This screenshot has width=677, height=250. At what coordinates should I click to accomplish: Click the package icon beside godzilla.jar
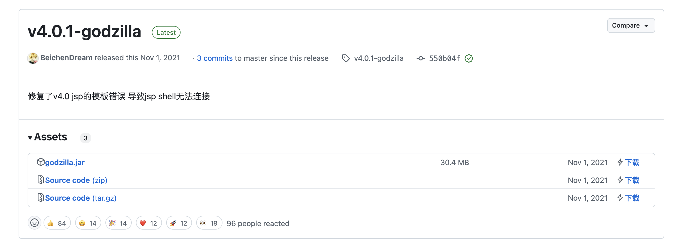tap(41, 162)
